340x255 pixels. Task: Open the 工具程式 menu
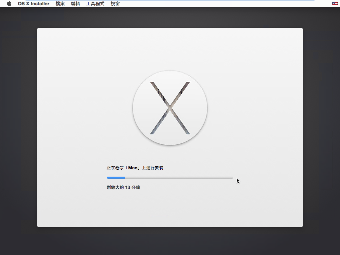click(x=95, y=4)
